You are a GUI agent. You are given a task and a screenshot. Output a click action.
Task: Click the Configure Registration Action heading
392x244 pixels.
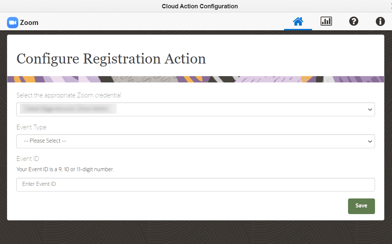tap(111, 59)
